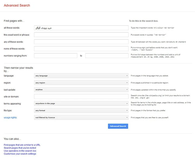Click the word 'to' between the number fields
The height and width of the screenshot is (159, 195).
(x=81, y=56)
